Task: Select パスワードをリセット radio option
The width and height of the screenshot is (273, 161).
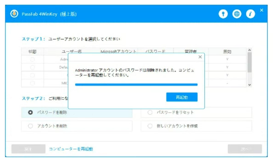Action: click(x=150, y=112)
